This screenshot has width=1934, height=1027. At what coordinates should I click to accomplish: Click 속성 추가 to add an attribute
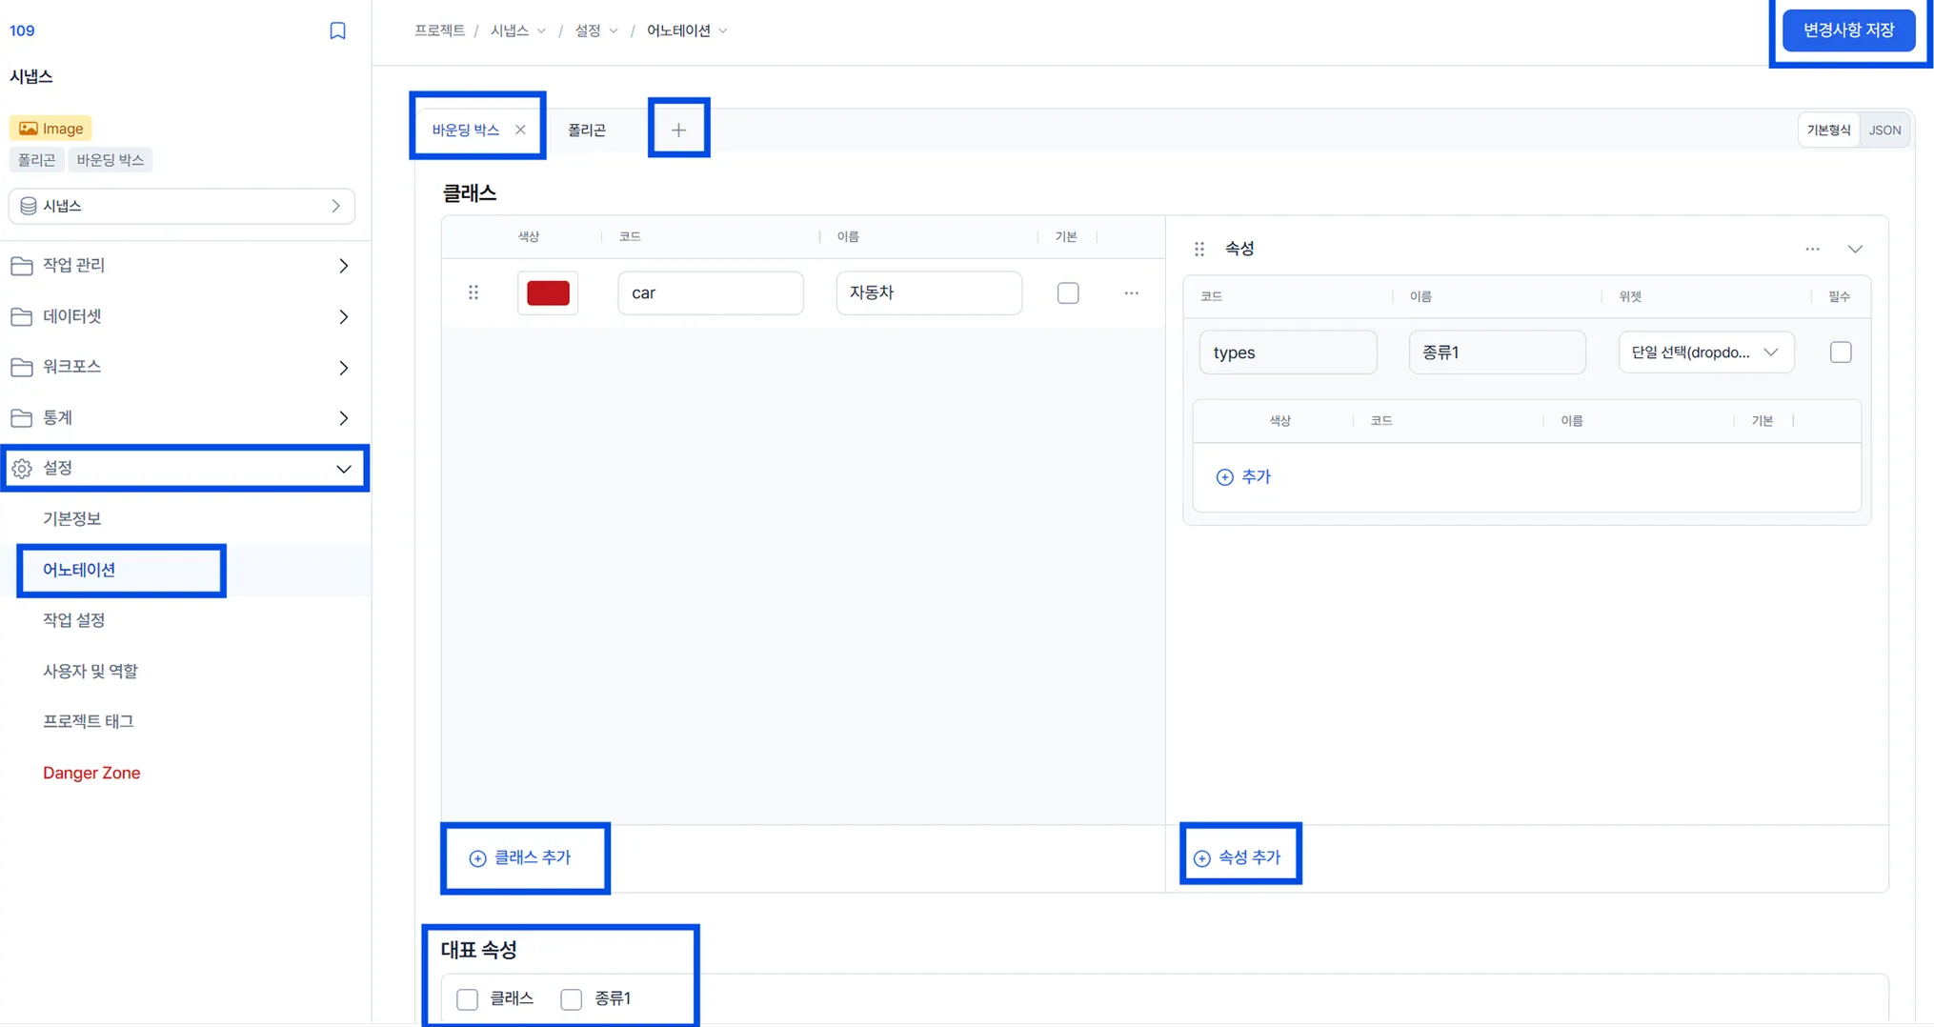click(x=1238, y=858)
